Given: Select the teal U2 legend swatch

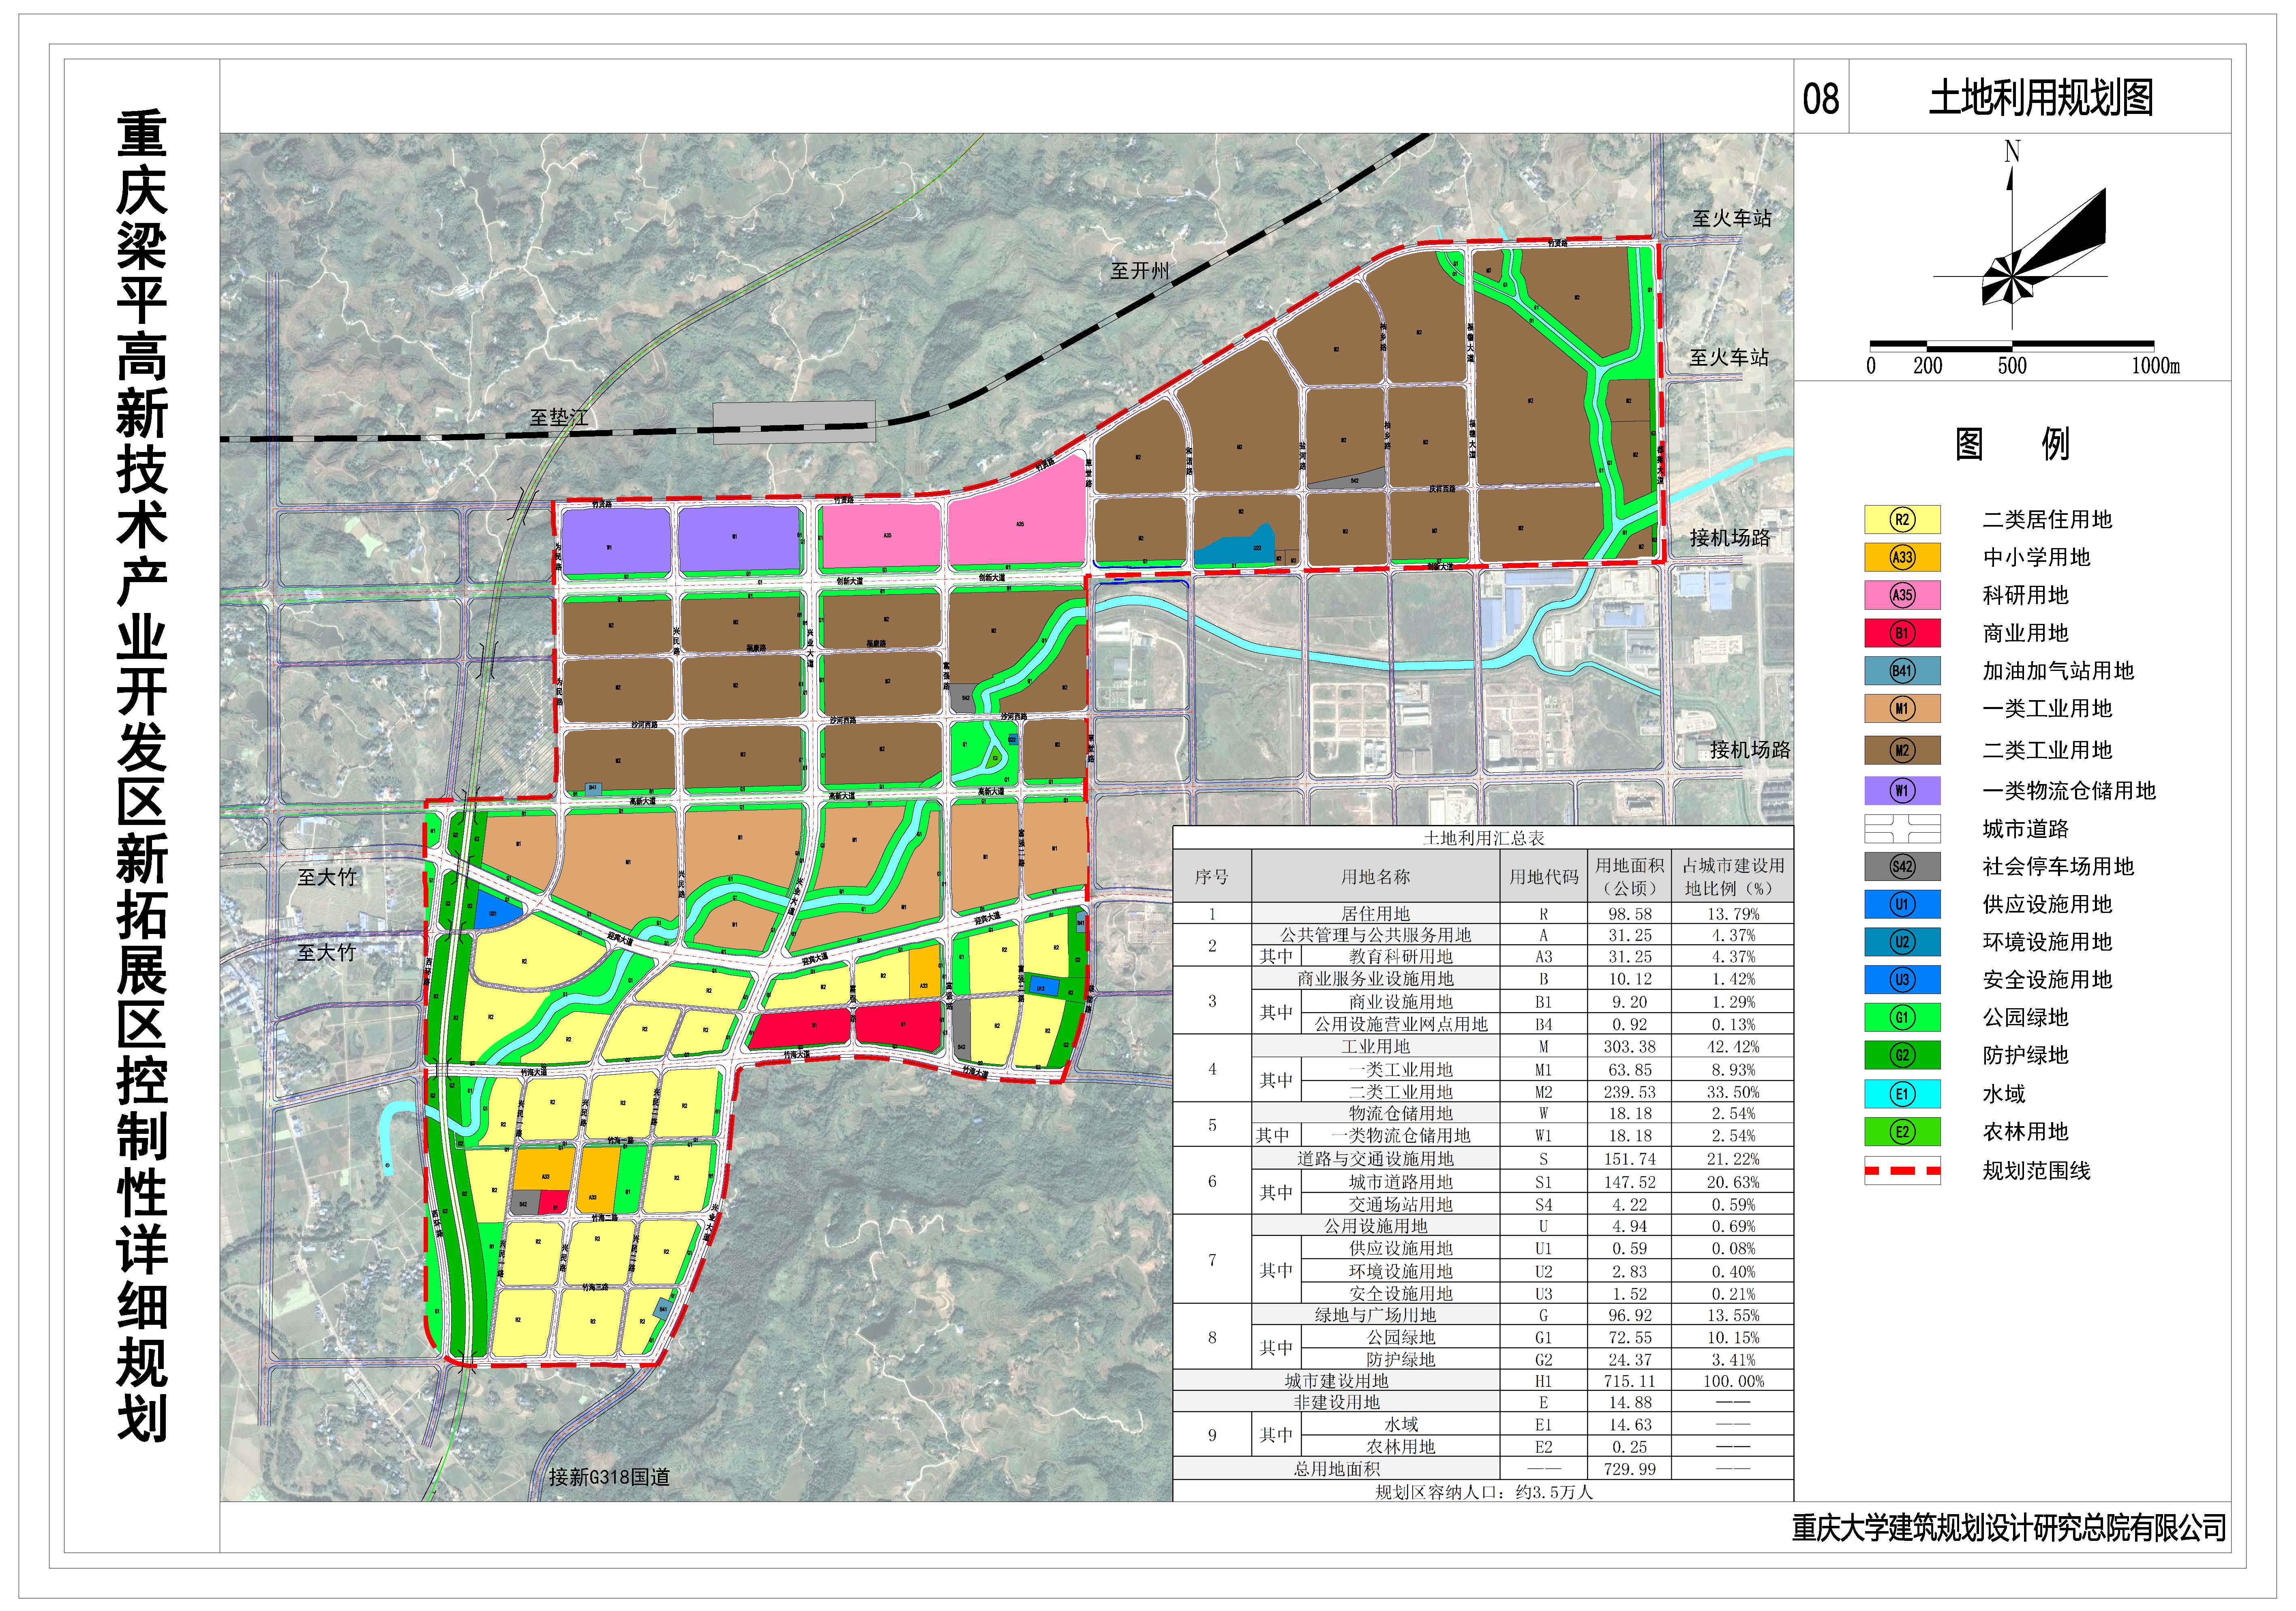Looking at the screenshot, I should (x=1901, y=942).
